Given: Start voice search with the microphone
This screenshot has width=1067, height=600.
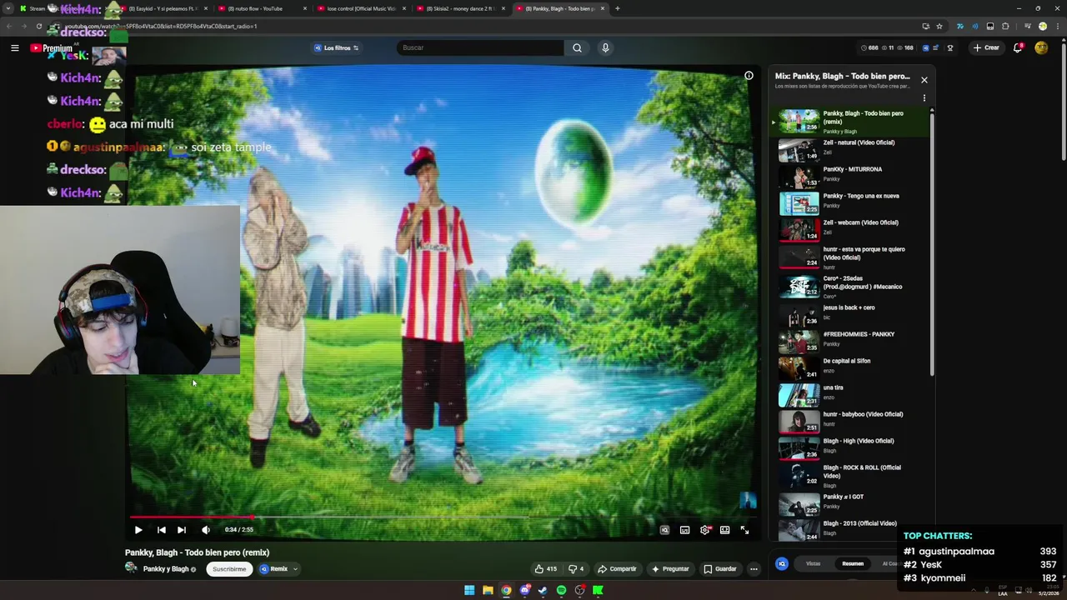Looking at the screenshot, I should click(x=605, y=47).
